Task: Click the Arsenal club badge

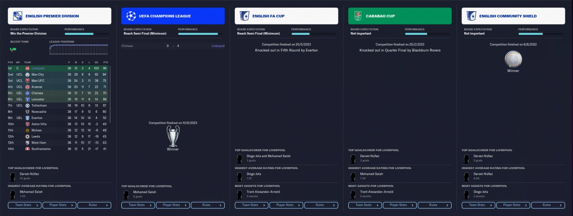Action: click(x=27, y=87)
